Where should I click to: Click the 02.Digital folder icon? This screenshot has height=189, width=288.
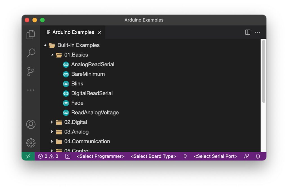click(x=59, y=122)
